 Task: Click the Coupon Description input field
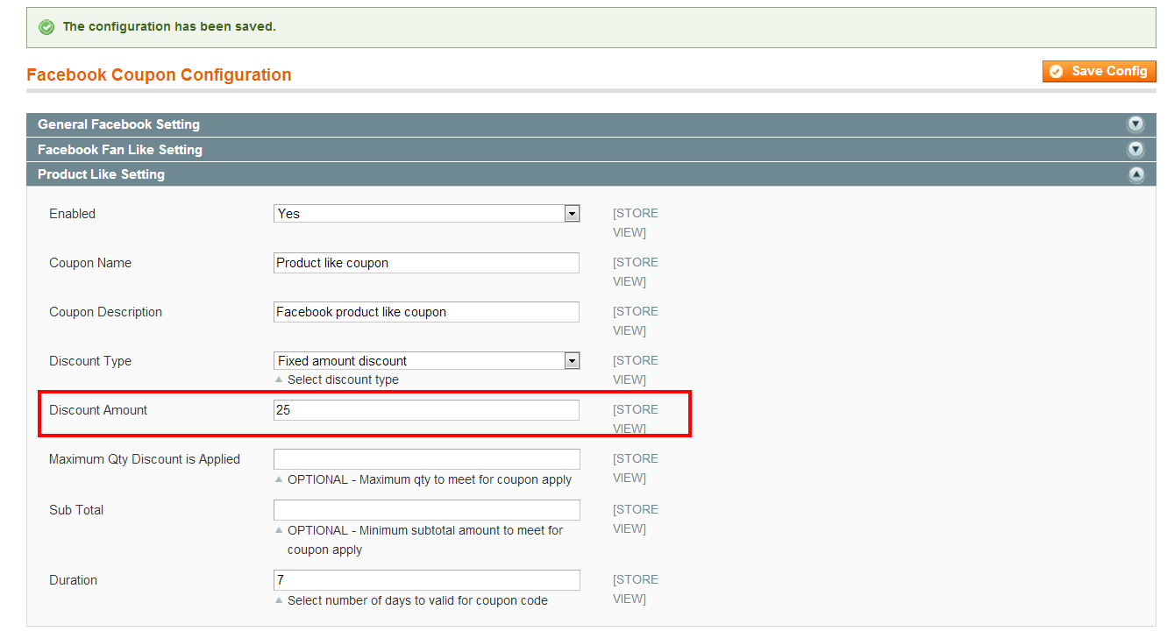[x=427, y=312]
